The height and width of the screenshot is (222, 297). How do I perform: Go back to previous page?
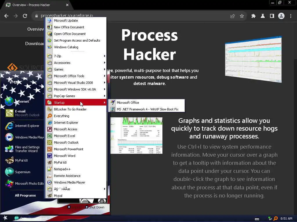pyautogui.click(x=6, y=16)
